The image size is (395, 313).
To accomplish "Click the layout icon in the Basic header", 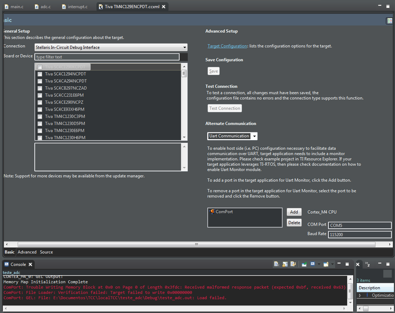I will [x=389, y=21].
